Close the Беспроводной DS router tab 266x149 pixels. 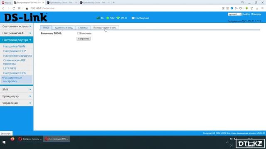coord(43,2)
